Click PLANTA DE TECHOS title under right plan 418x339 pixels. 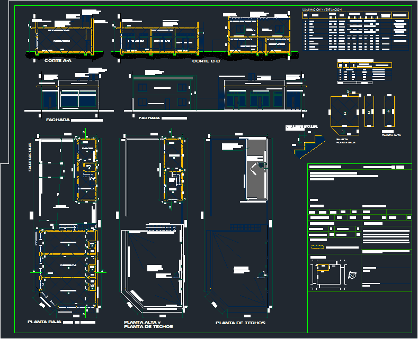click(x=240, y=323)
